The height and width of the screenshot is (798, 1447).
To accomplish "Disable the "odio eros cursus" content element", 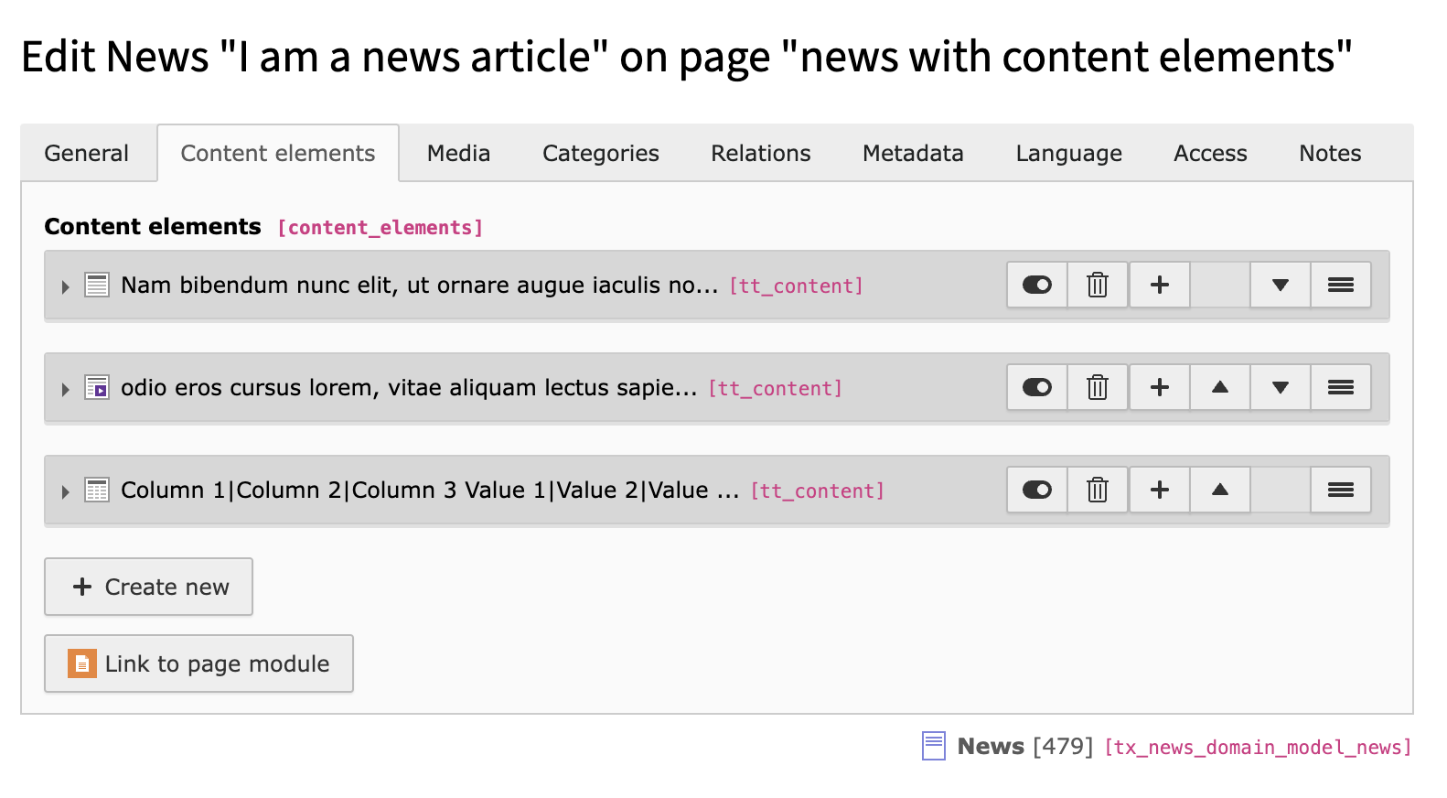I will tap(1036, 388).
